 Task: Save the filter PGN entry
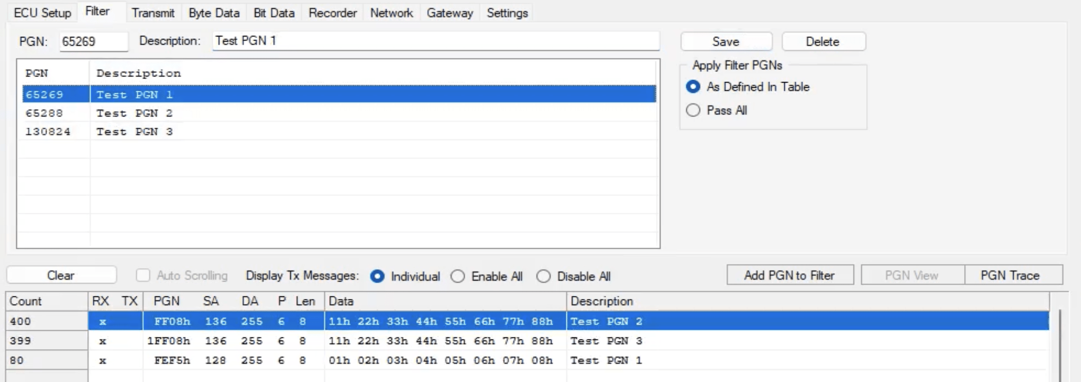(726, 42)
